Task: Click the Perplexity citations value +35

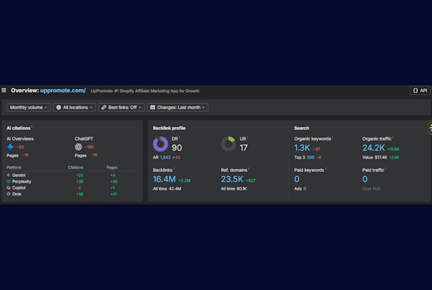Action: (x=79, y=181)
